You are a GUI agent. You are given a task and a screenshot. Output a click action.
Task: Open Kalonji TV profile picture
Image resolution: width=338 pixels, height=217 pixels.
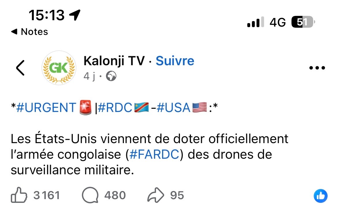(59, 68)
